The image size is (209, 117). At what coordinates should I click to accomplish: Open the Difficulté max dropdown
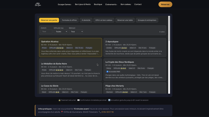[61, 32]
